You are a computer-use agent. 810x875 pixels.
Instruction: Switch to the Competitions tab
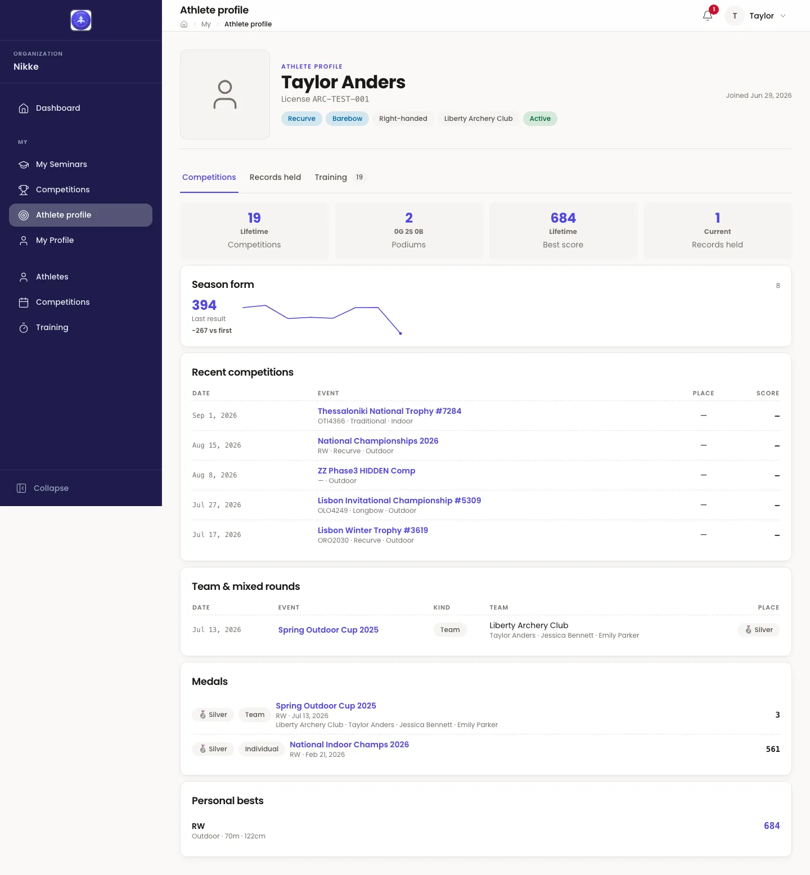(x=209, y=177)
